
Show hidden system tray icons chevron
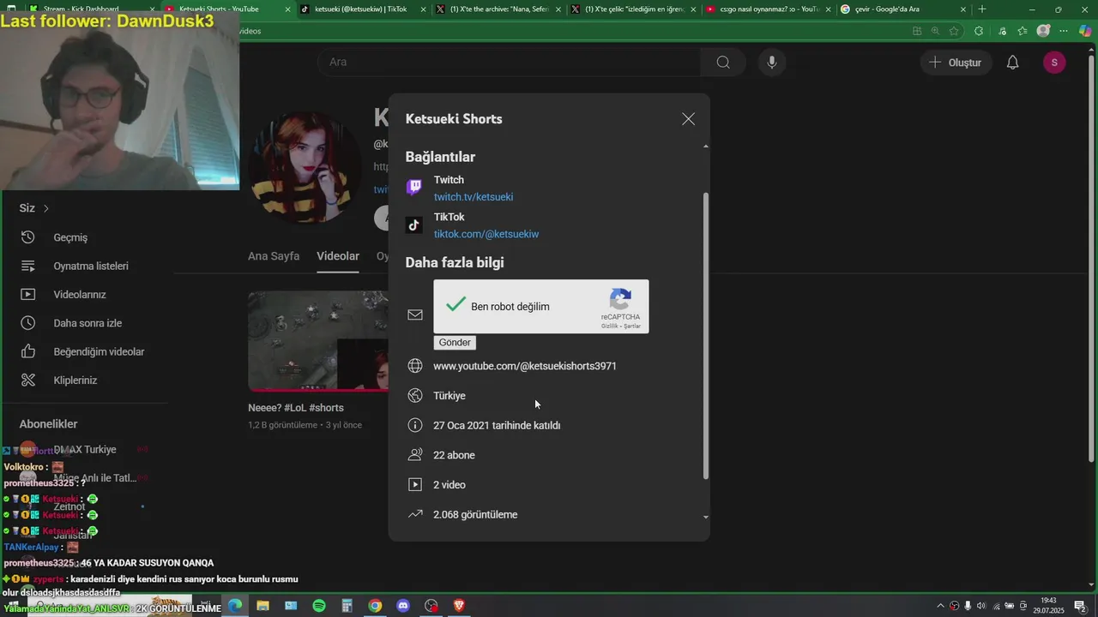[x=940, y=606]
